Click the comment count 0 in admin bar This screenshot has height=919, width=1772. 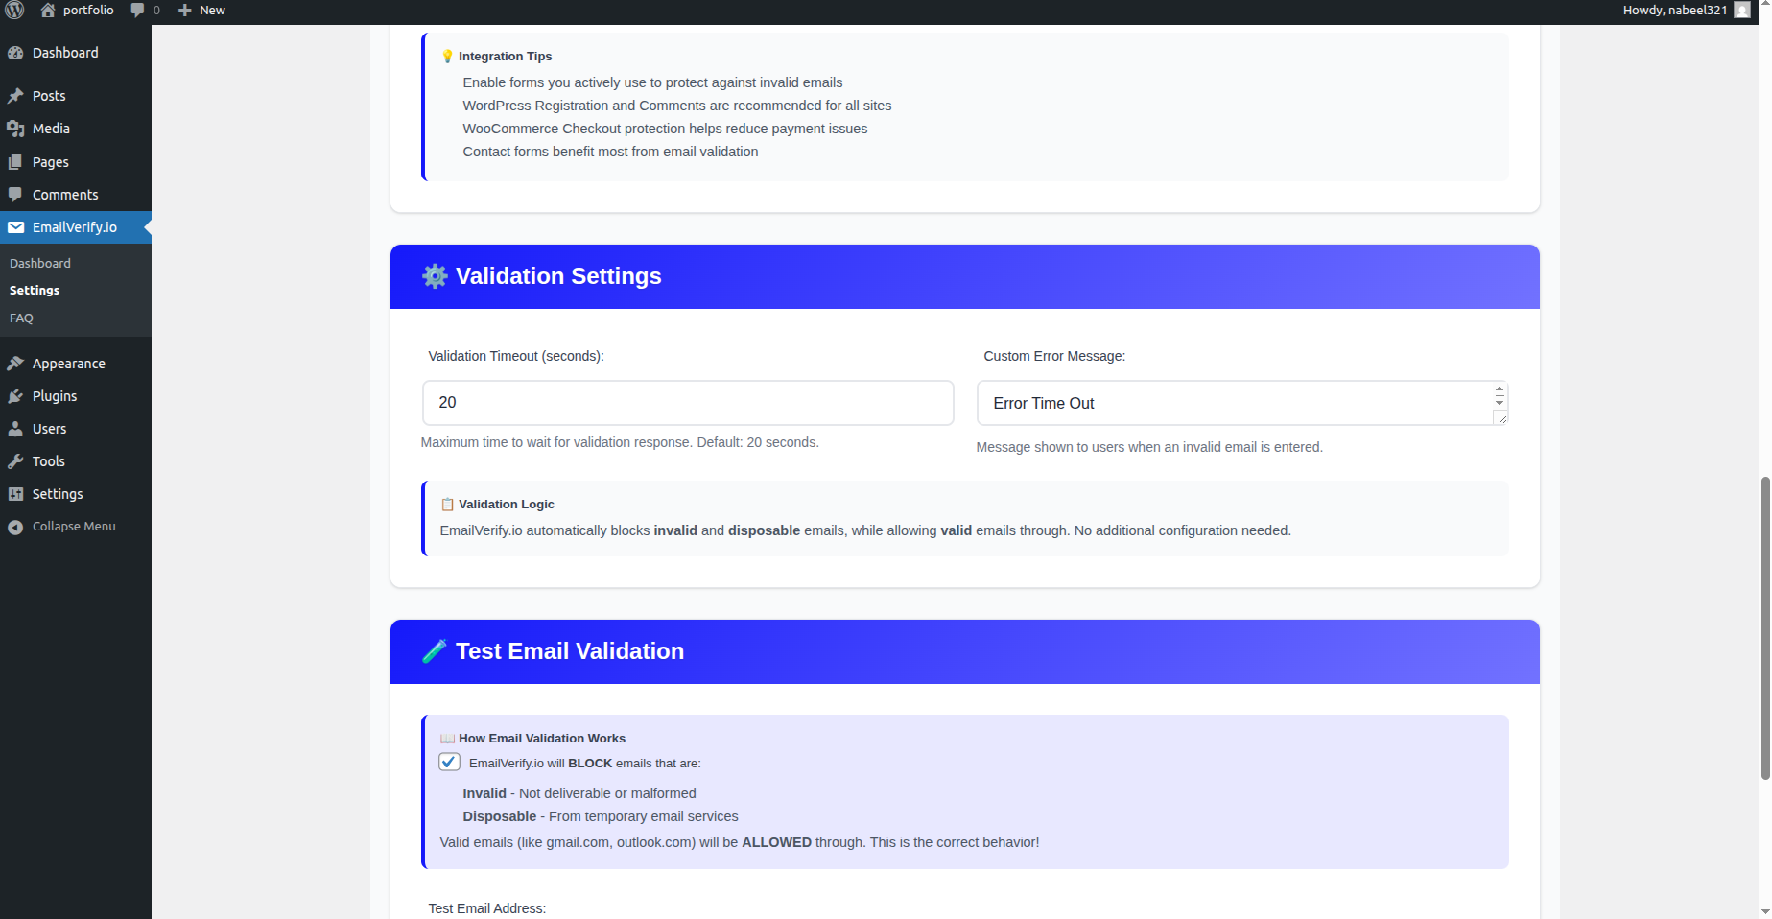[x=156, y=11]
